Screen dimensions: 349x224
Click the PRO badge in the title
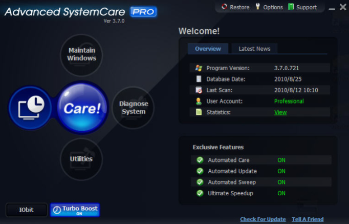click(x=143, y=12)
